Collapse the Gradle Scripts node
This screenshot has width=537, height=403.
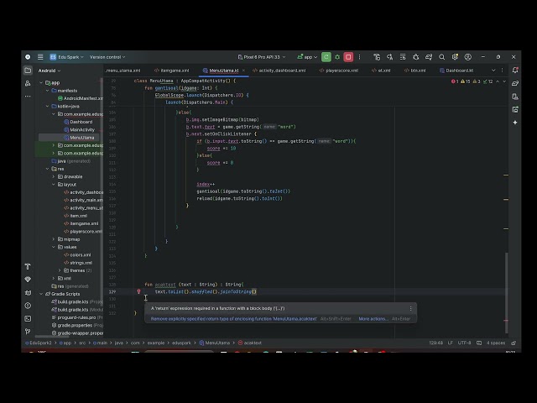[41, 294]
